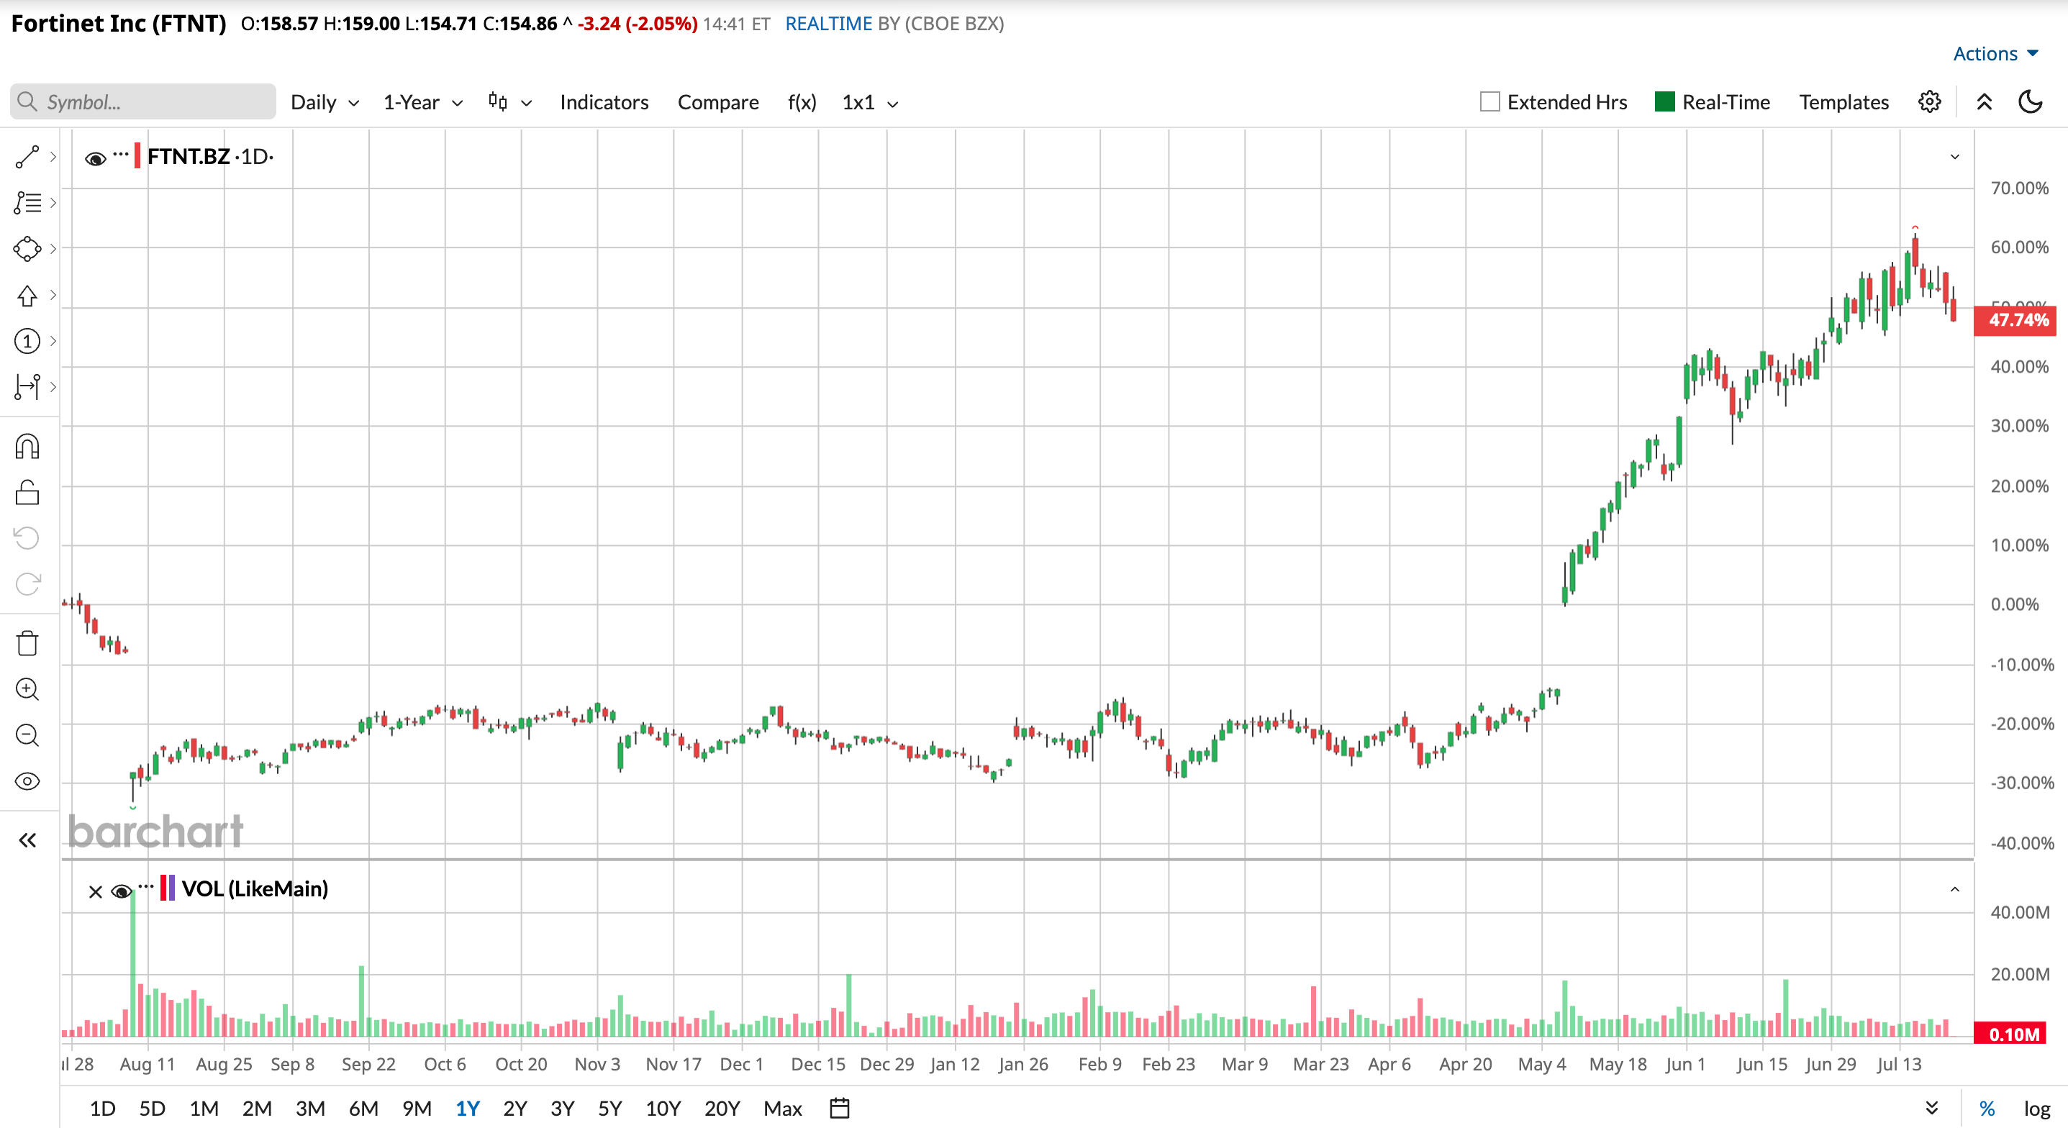Viewport: 2068px width, 1128px height.
Task: Toggle the magnet snap mode
Action: click(x=27, y=447)
